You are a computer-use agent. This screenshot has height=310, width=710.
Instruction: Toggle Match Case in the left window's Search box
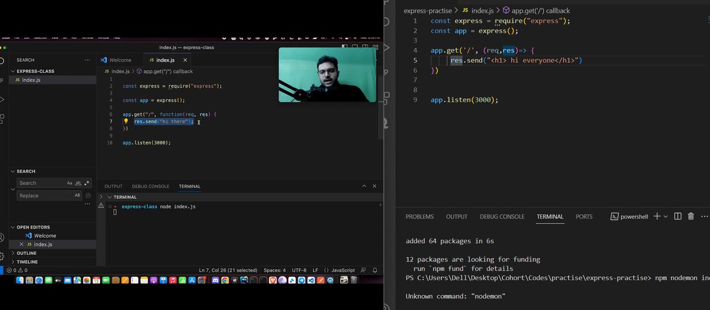(x=69, y=183)
